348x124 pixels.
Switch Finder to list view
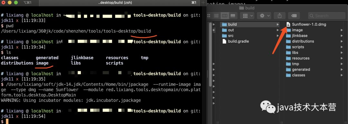217,15
